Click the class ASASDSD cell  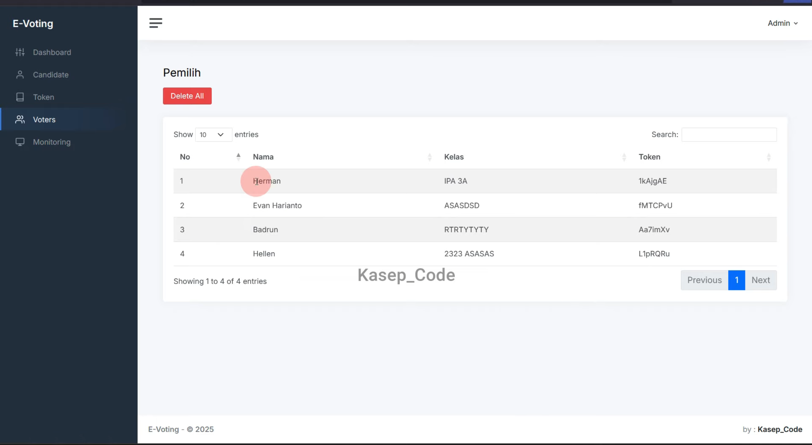(462, 205)
